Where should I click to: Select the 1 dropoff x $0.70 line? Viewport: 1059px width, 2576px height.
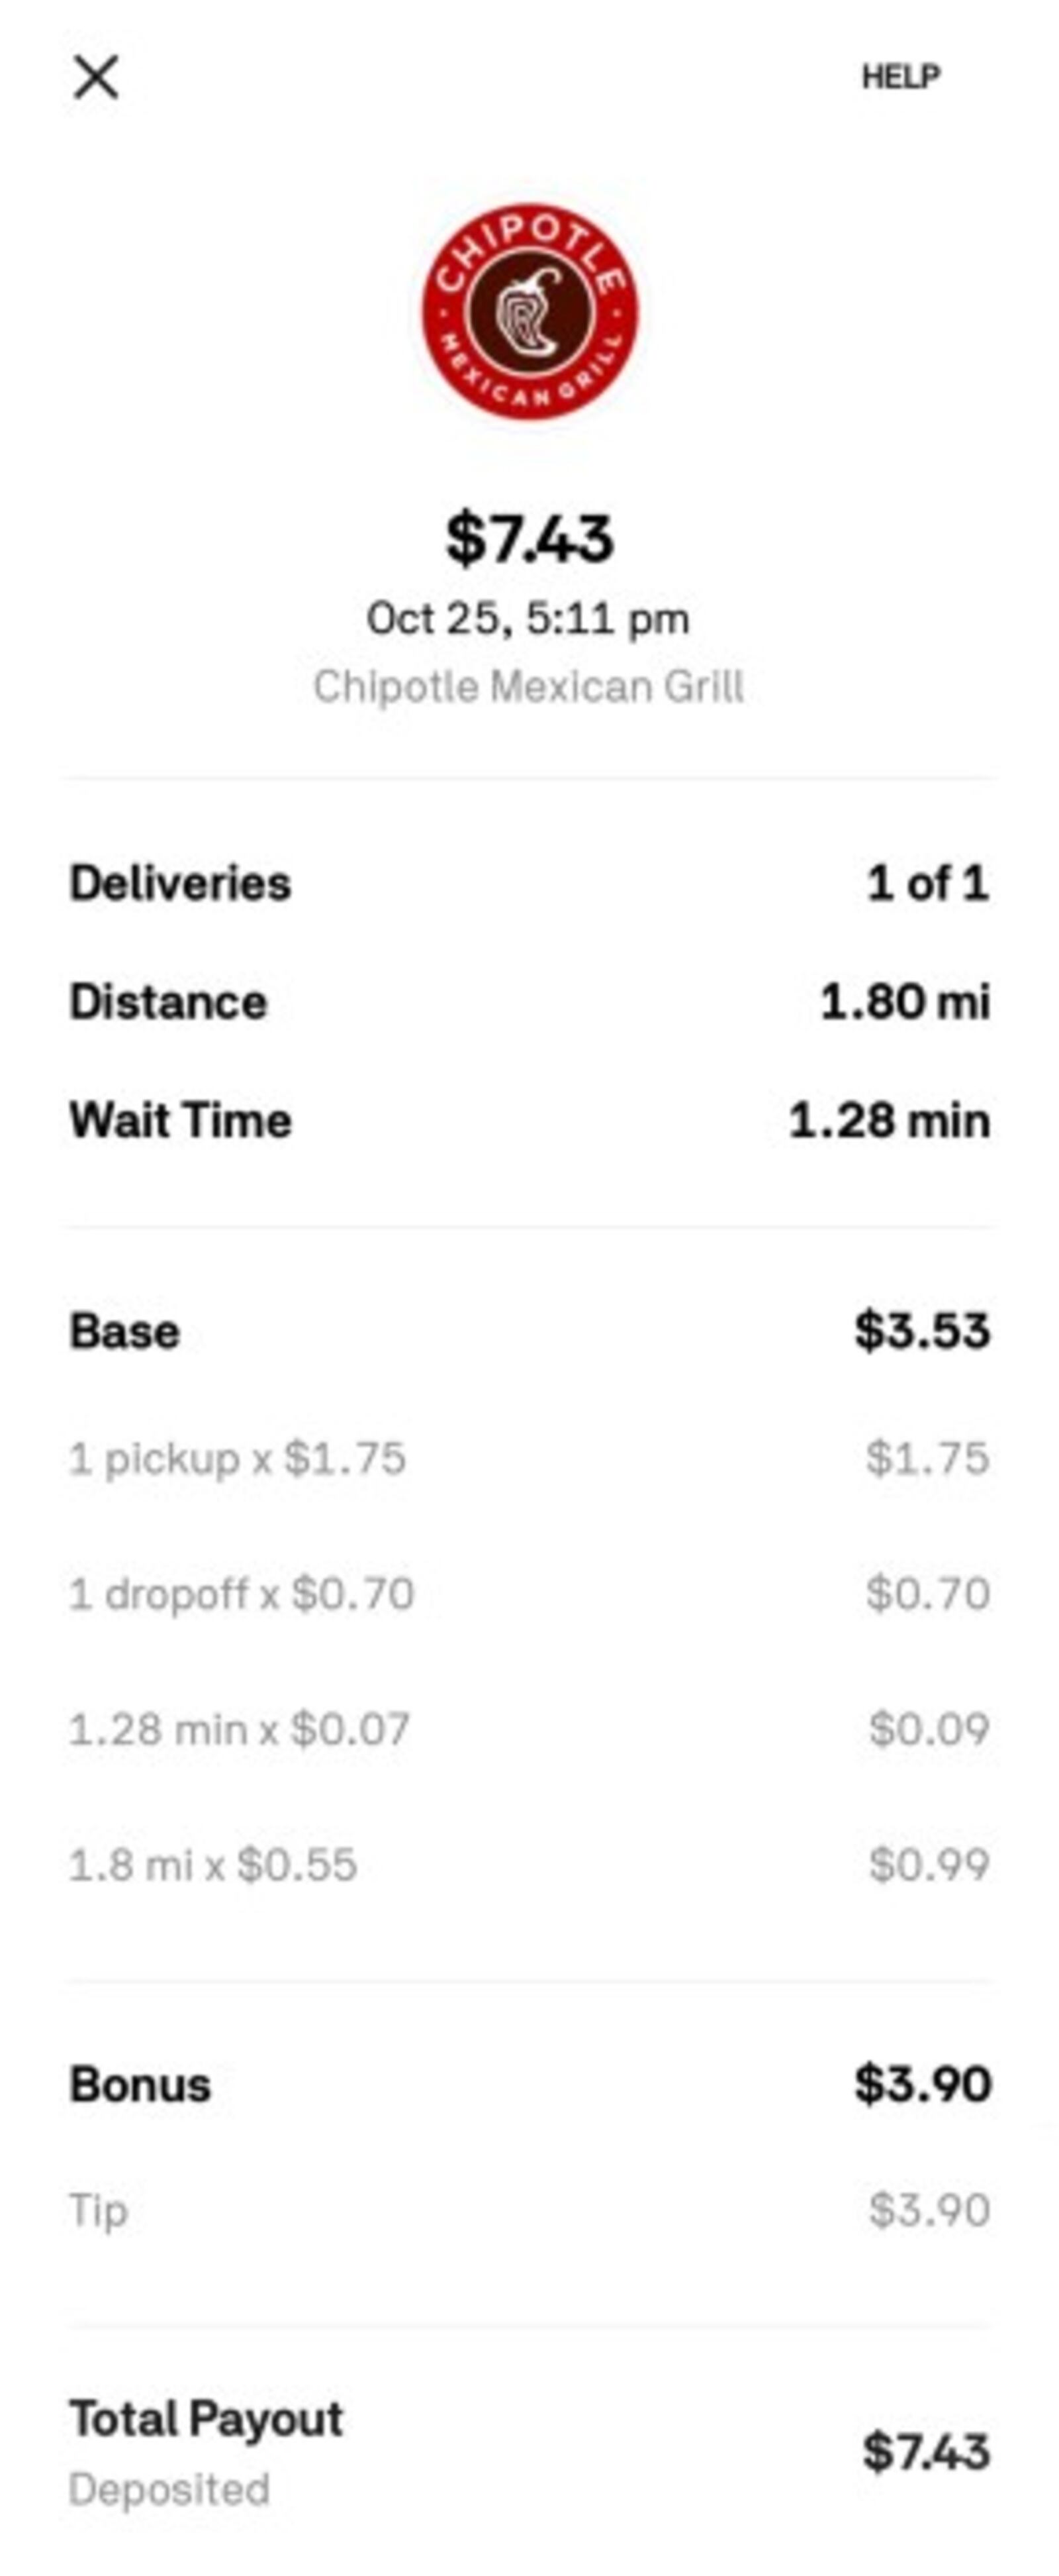tap(529, 1593)
